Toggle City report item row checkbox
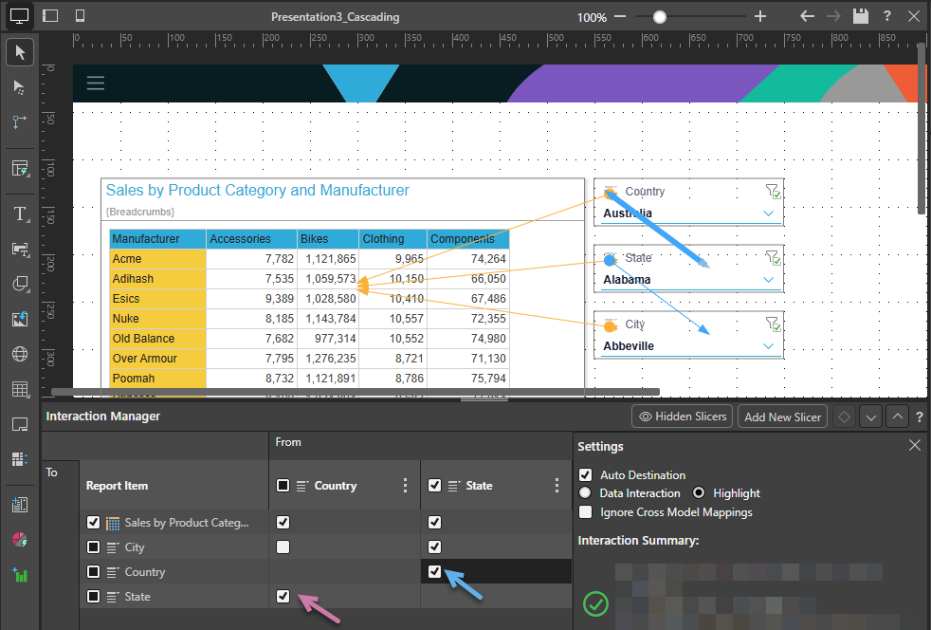The height and width of the screenshot is (630, 931). [x=93, y=547]
